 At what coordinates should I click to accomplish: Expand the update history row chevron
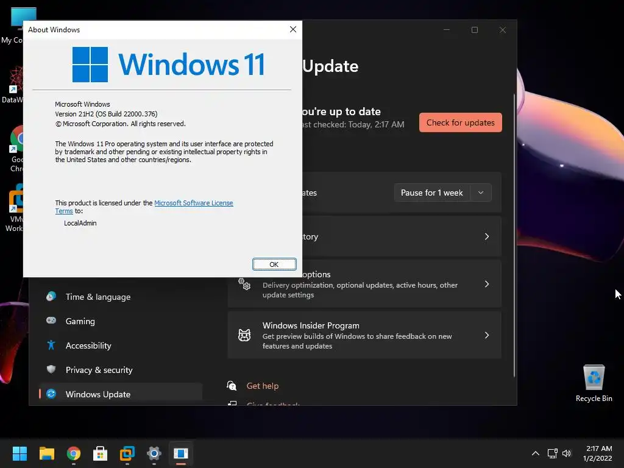[487, 236]
